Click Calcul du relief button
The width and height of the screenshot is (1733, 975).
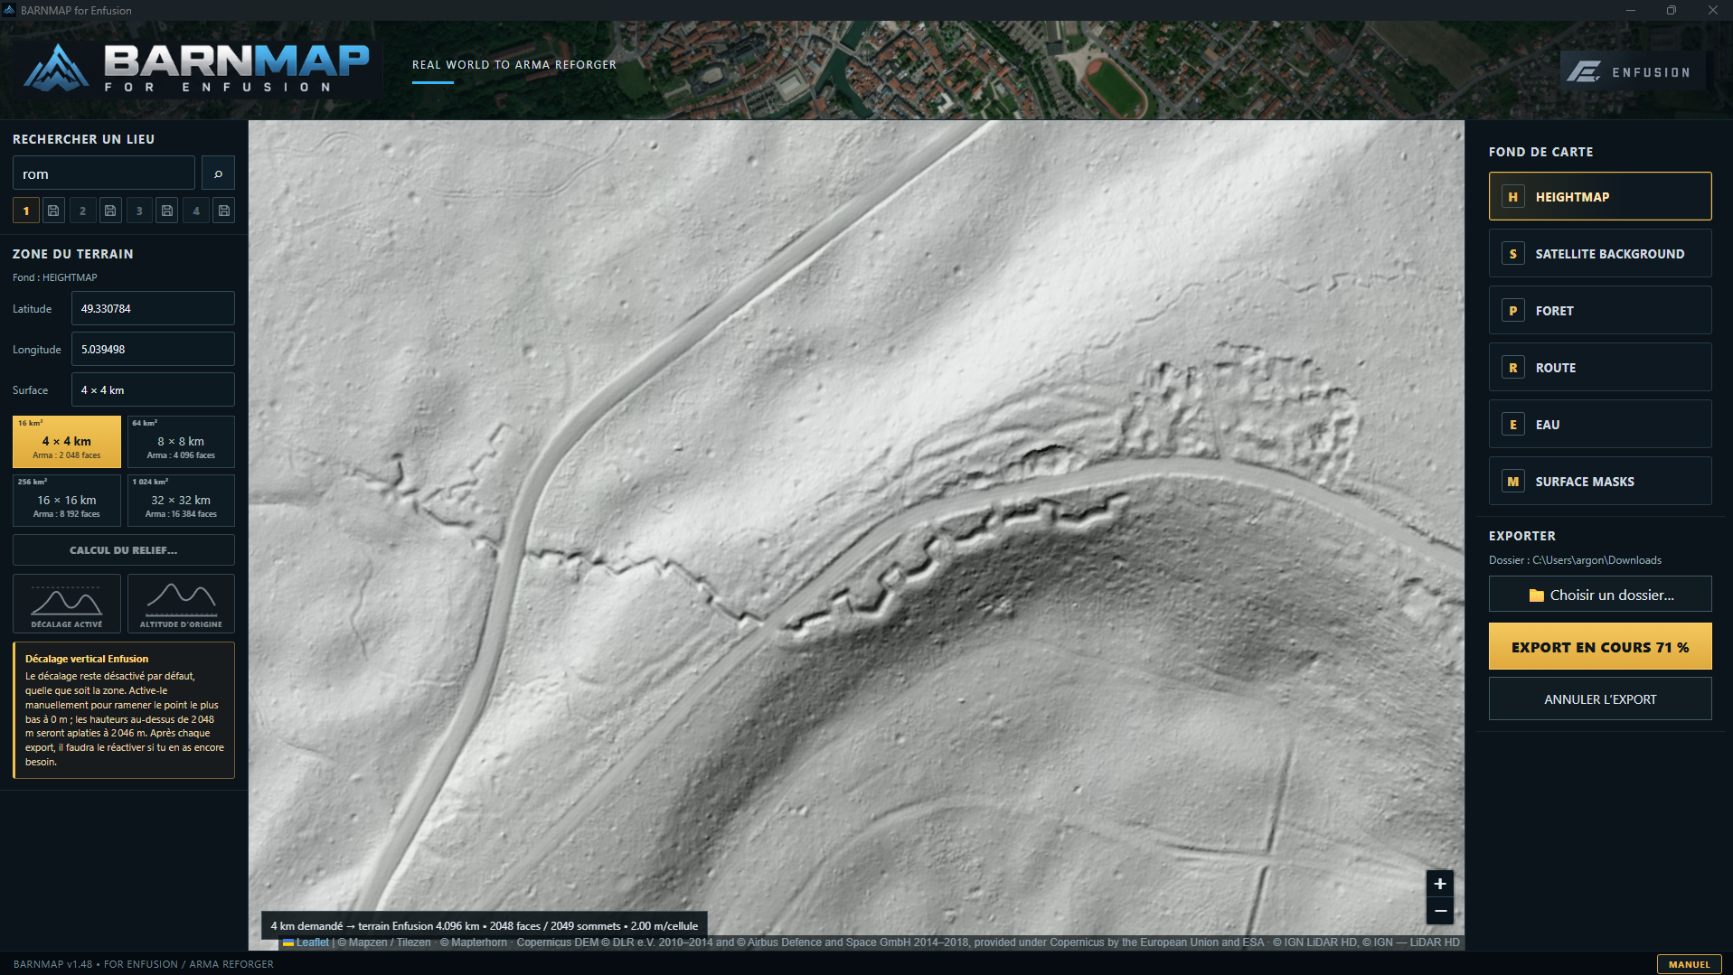pos(124,550)
